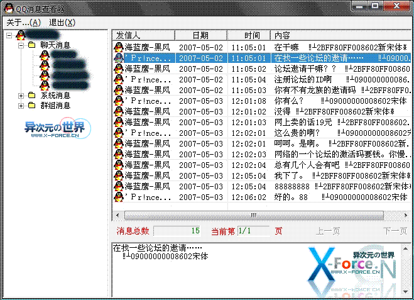Click 海蓝鹰-黑风 sender name in 12:05:04 88888888 row

click(147, 186)
